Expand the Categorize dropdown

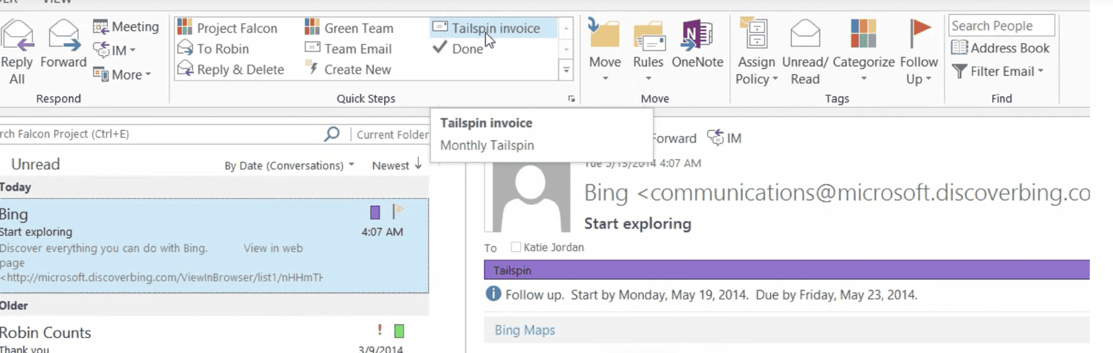[863, 79]
